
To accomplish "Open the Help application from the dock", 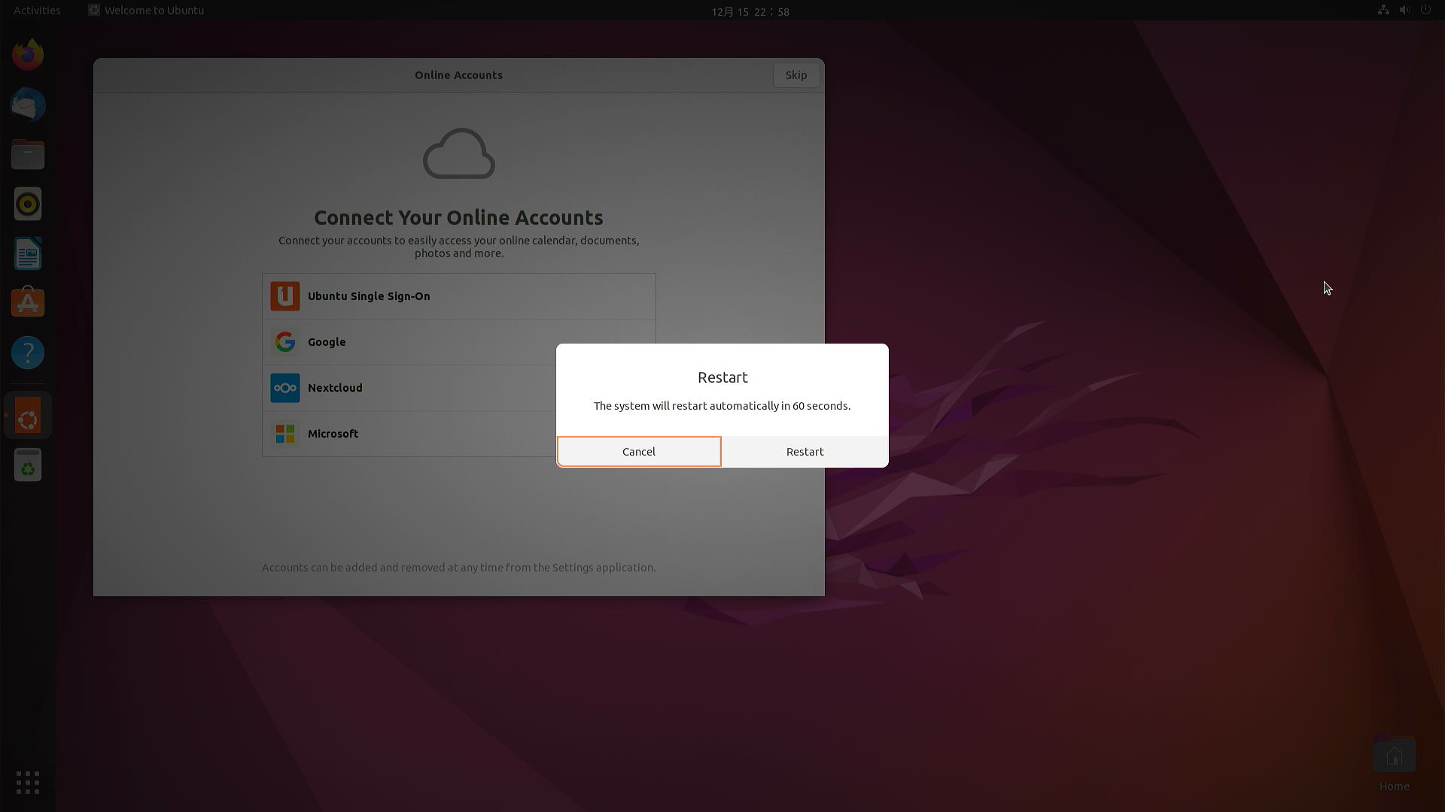I will point(28,352).
